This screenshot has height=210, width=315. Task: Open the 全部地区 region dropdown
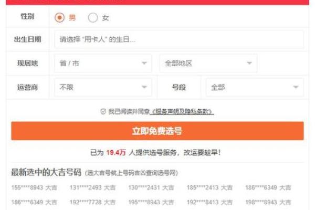208,64
